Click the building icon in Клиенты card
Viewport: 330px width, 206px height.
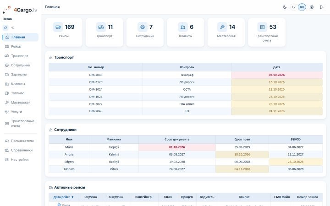(183, 27)
